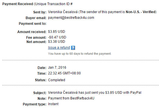Image resolution: width=159 pixels, height=110 pixels.
Task: Click the Issue a refund link
Action: (x=59, y=48)
